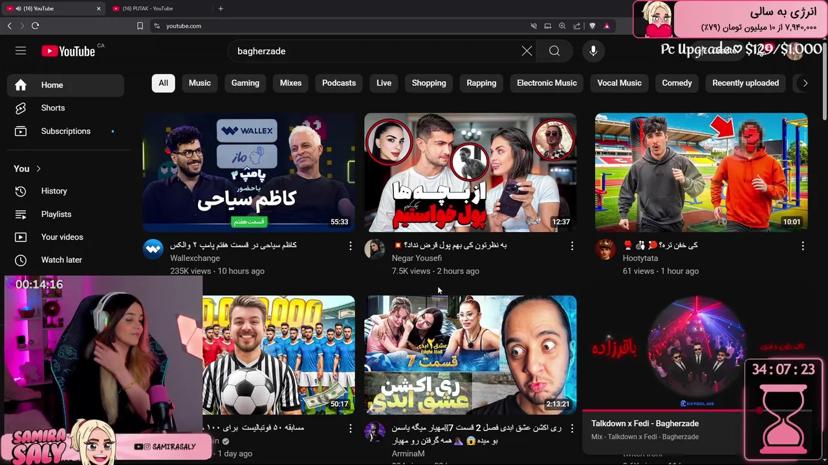Open options menu for Wallexchange video

[x=350, y=246]
